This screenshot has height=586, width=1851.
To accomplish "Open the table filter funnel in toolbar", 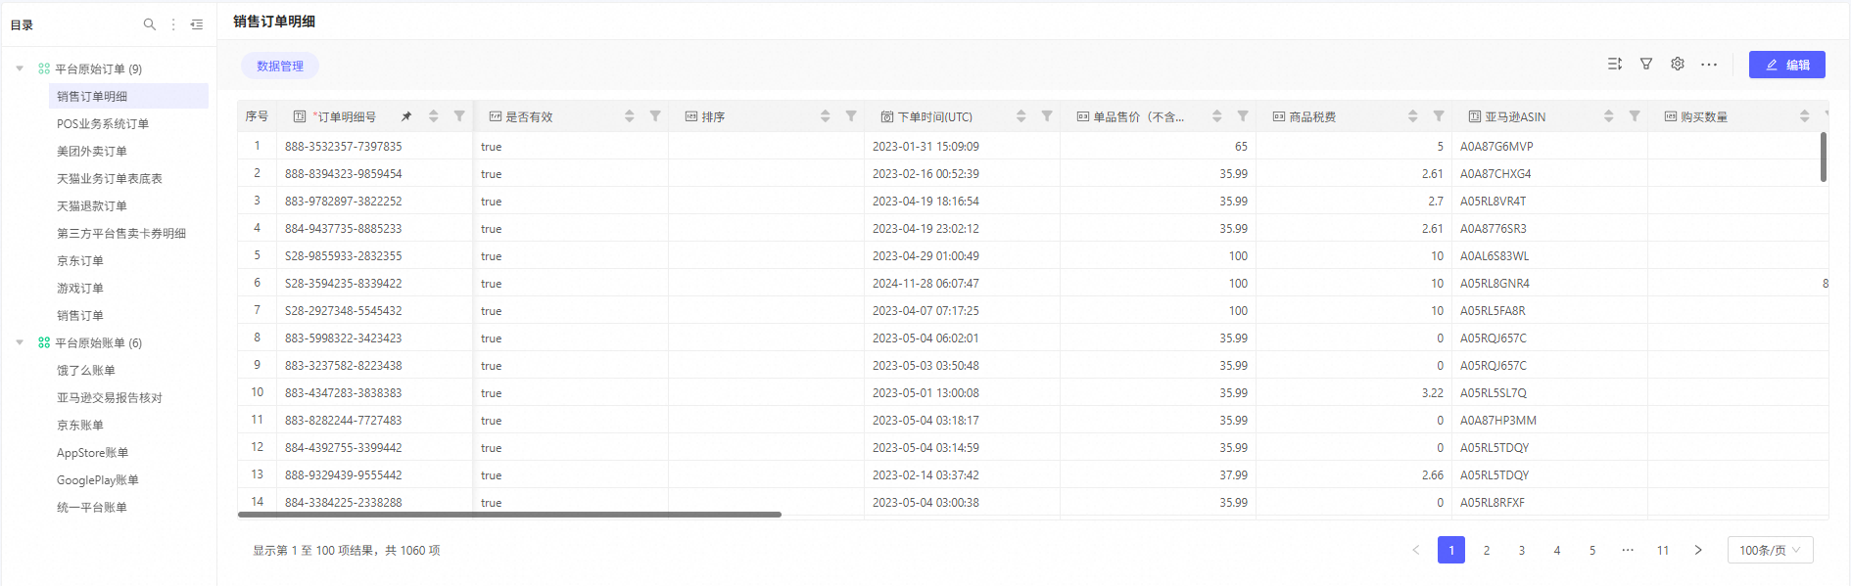I will click(1646, 64).
